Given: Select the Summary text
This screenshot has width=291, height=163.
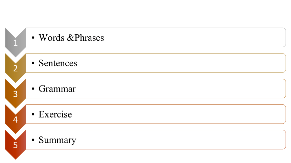Looking at the screenshot, I should [57, 140].
